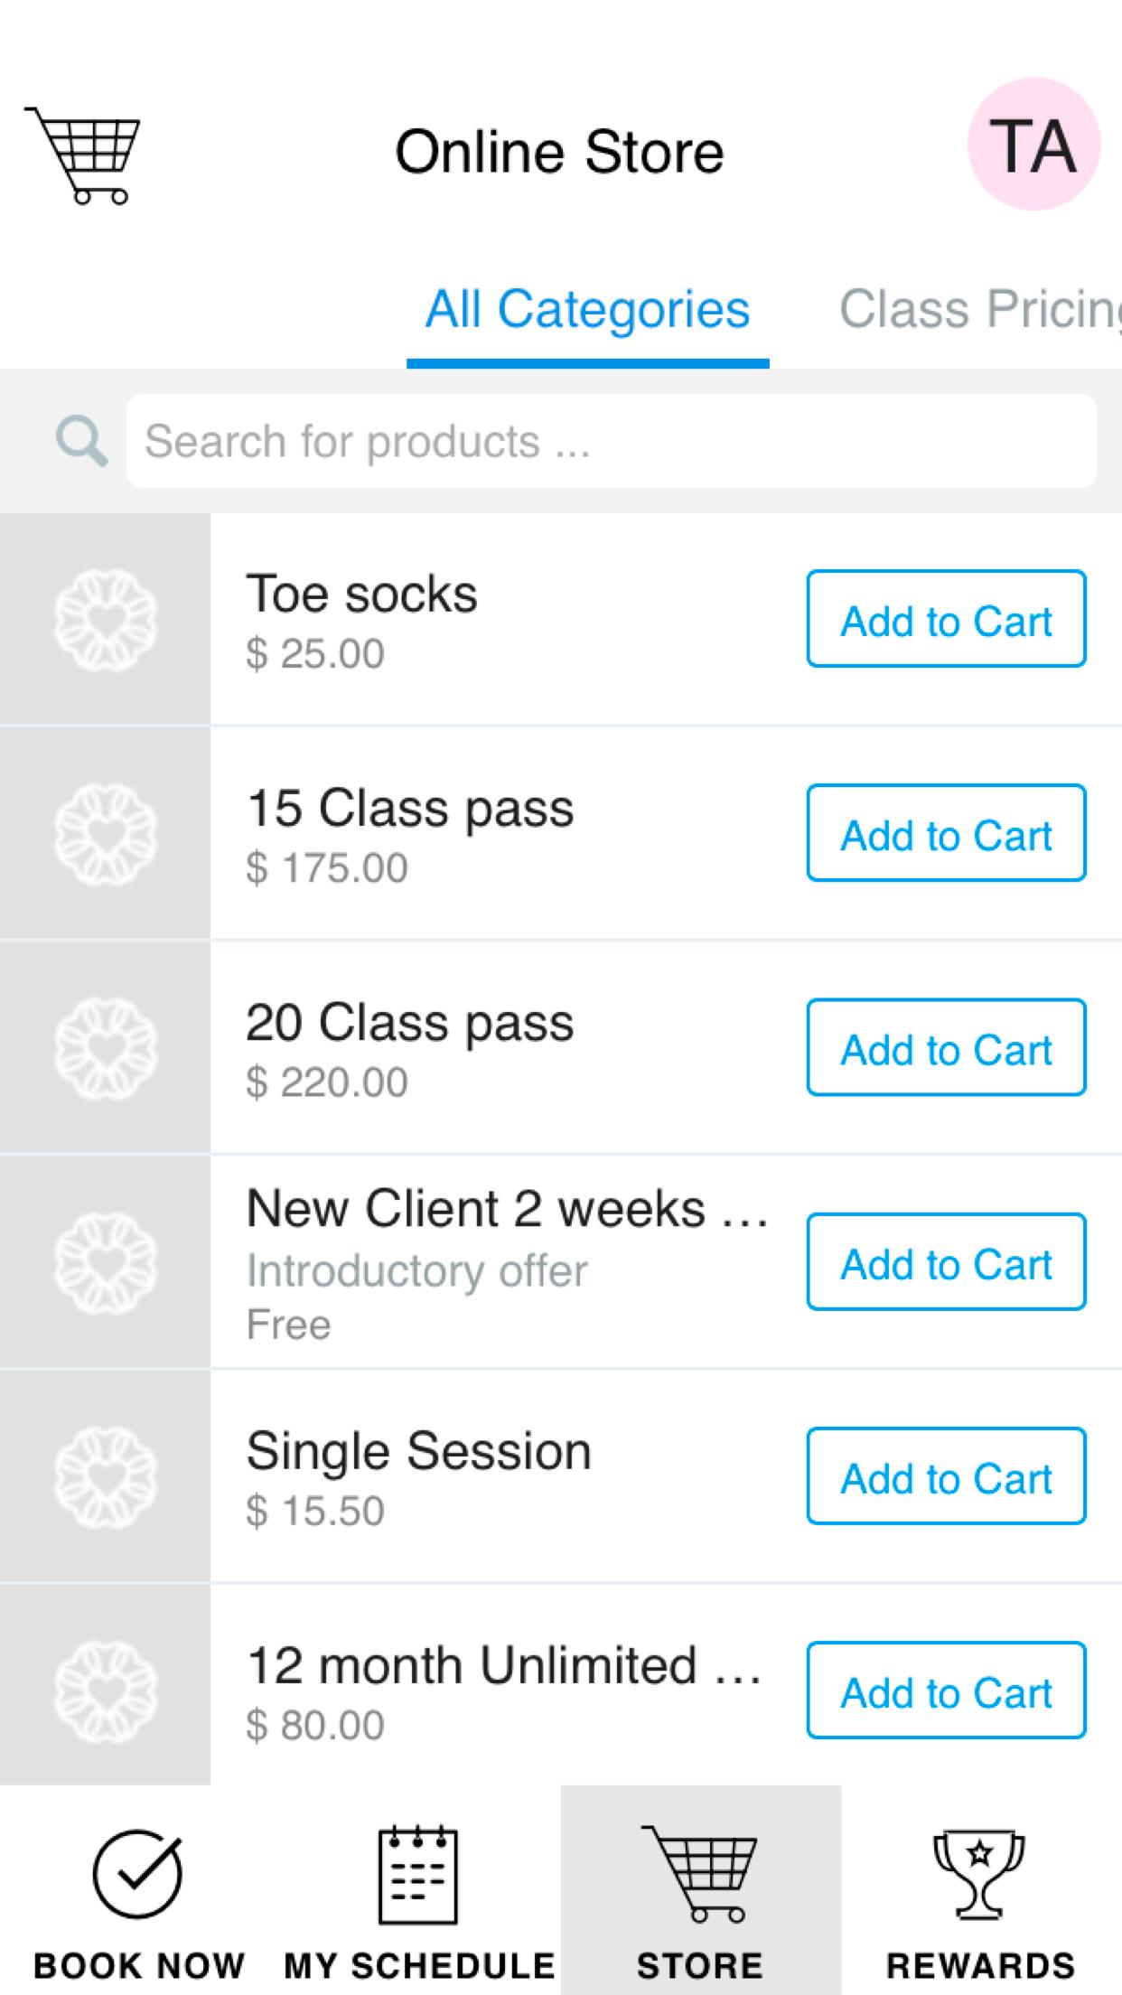Open the shopping cart icon at top left
The image size is (1122, 1995).
point(82,155)
